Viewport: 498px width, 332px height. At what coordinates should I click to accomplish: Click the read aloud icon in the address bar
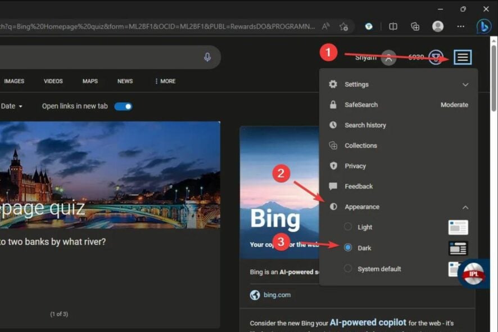tap(324, 25)
